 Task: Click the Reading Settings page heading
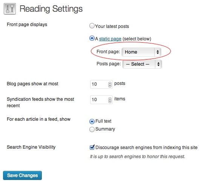point(51,9)
